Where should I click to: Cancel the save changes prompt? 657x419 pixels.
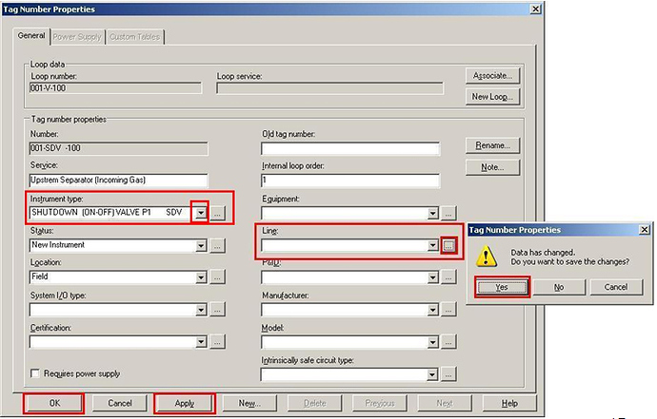[616, 287]
